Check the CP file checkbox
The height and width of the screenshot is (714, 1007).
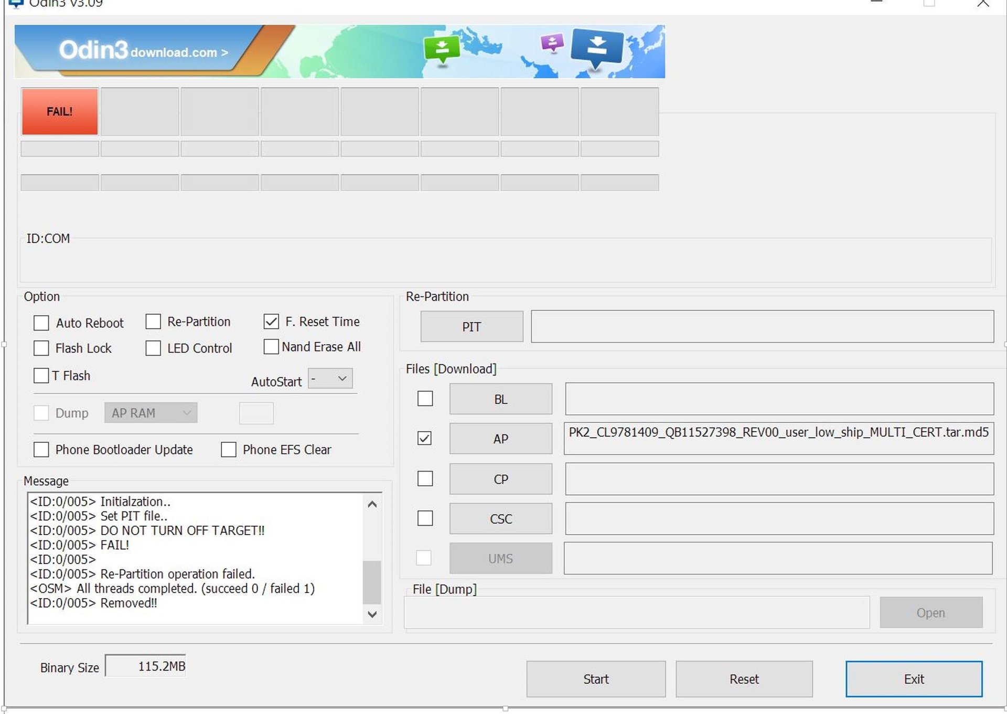click(425, 478)
